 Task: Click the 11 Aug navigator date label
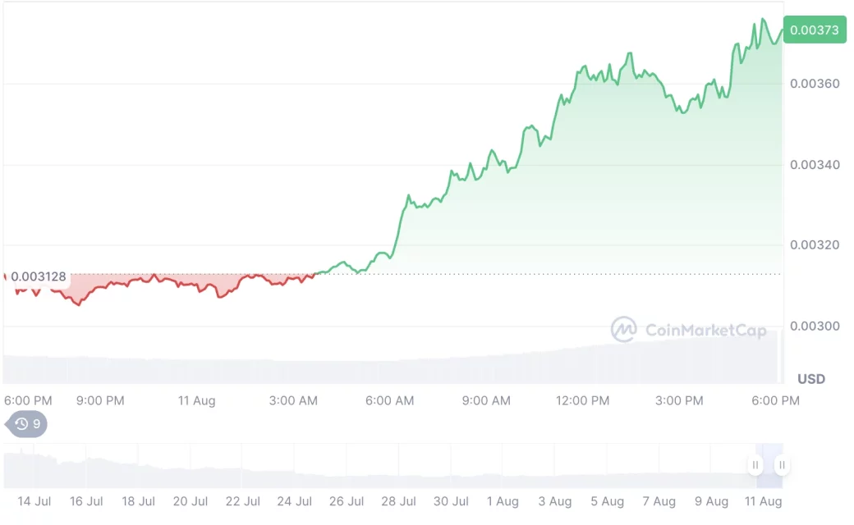tap(764, 501)
